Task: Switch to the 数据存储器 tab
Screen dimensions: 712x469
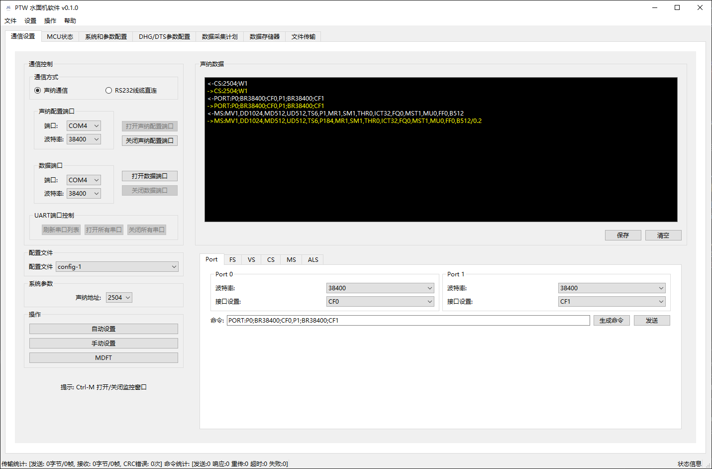Action: pyautogui.click(x=265, y=37)
